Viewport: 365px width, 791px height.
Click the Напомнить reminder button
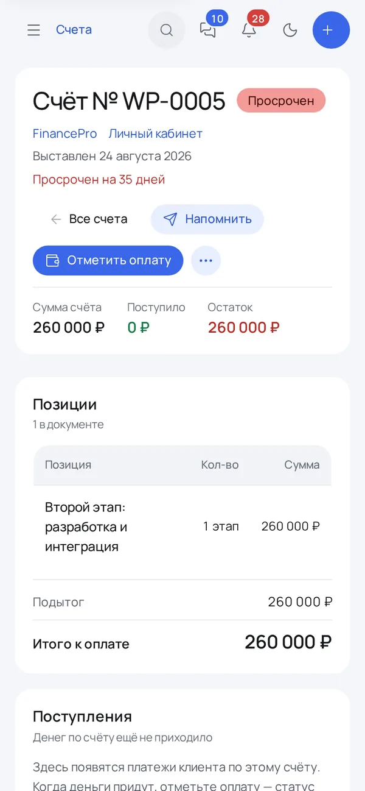click(207, 219)
